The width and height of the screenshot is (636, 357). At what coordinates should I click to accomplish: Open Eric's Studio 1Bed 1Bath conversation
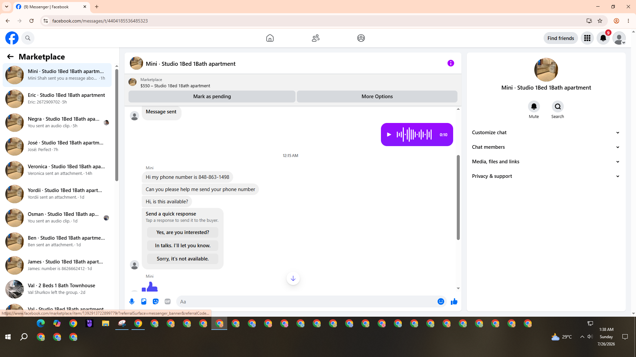tap(57, 99)
